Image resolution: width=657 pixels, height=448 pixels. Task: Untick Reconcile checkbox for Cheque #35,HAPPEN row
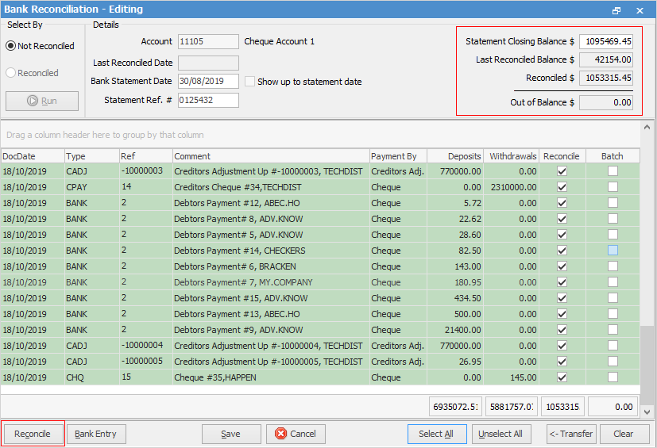562,377
